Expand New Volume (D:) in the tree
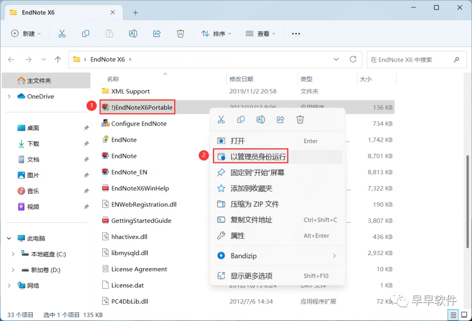Viewport: 472px width, 321px height. [13, 270]
